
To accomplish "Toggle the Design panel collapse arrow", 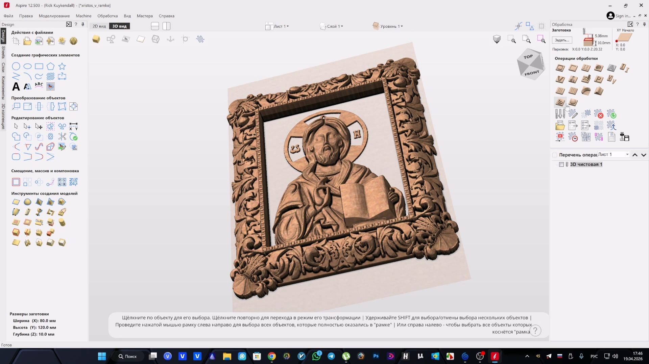I will coord(69,24).
